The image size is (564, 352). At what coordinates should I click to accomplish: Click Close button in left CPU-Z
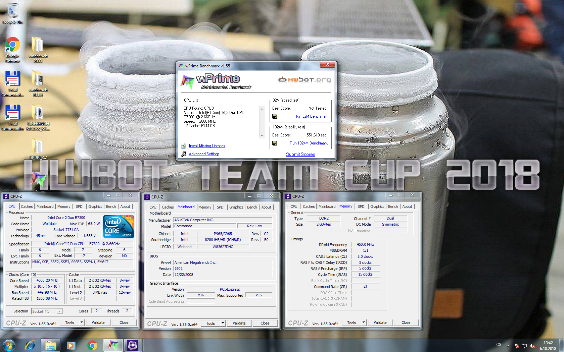(x=124, y=322)
